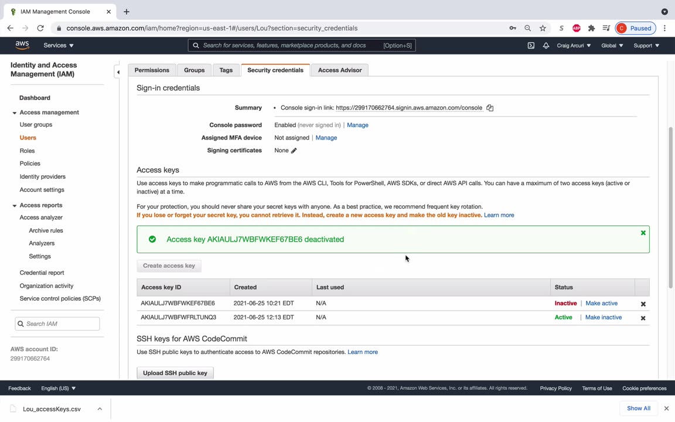Click the Upload SSH public key button
675x422 pixels.
(x=175, y=373)
